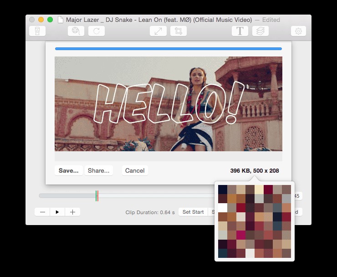Click the Save... button
337x277 pixels.
coord(69,170)
